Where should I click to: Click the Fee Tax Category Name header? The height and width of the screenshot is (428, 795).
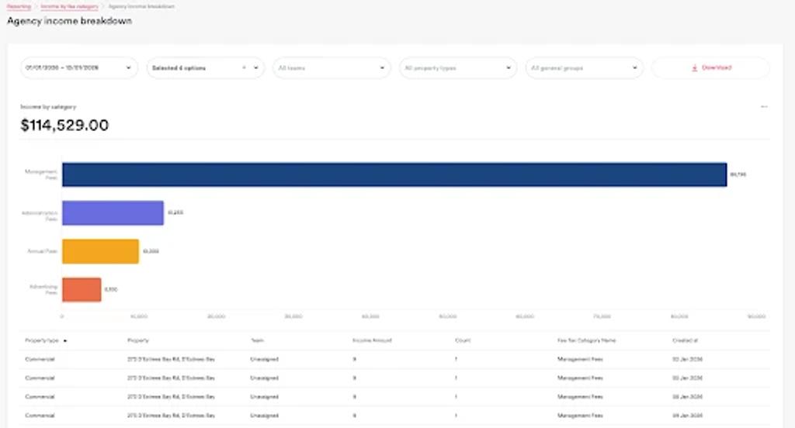(587, 340)
